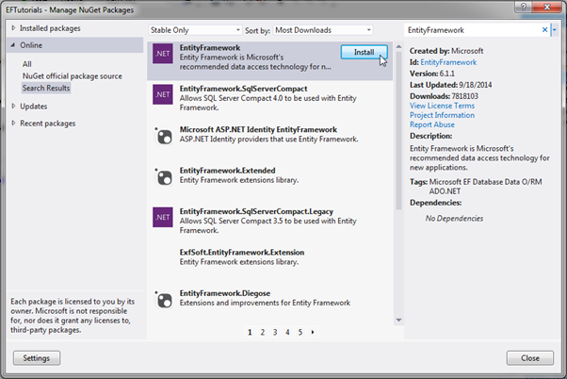Click the Version 6.1.1 text
The width and height of the screenshot is (567, 379).
[432, 74]
